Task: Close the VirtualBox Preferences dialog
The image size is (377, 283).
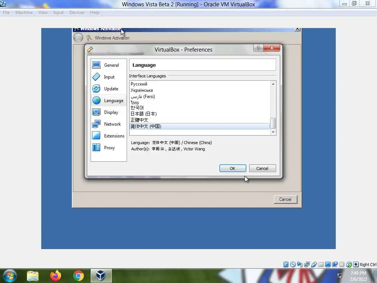Action: pyautogui.click(x=272, y=48)
